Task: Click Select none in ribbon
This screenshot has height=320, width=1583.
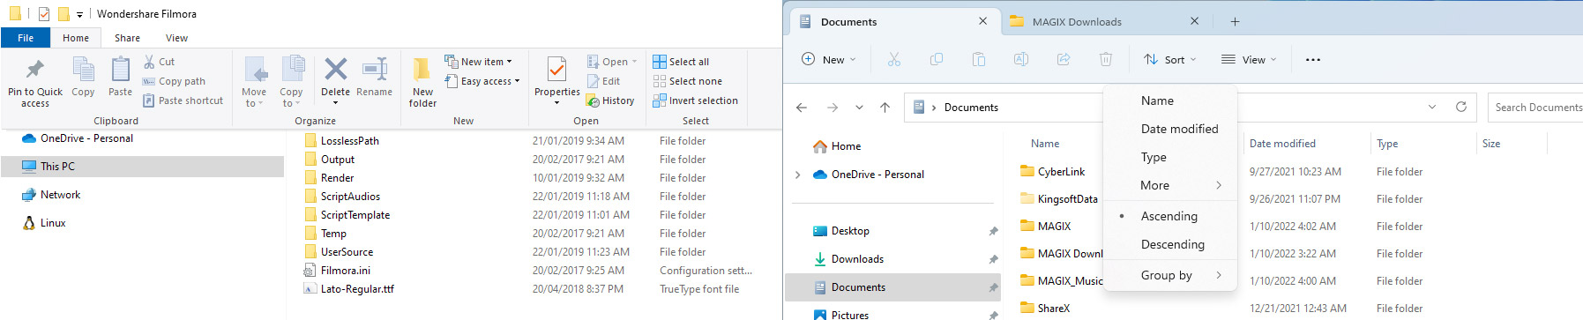Action: [687, 81]
